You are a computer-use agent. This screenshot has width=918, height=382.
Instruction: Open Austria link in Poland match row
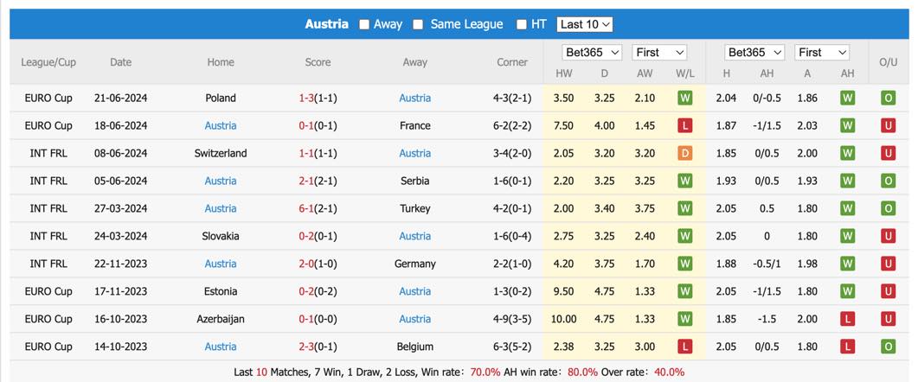point(415,99)
